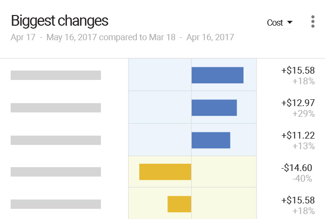Select the yellow bar for -$14.60 change

coord(165,172)
